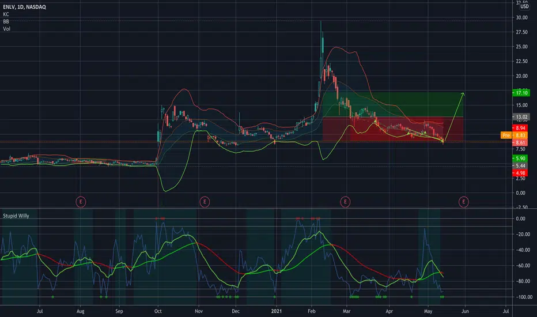Viewport: 537px width, 317px height.
Task: Click the 7.50 price axis value
Action: coord(520,149)
